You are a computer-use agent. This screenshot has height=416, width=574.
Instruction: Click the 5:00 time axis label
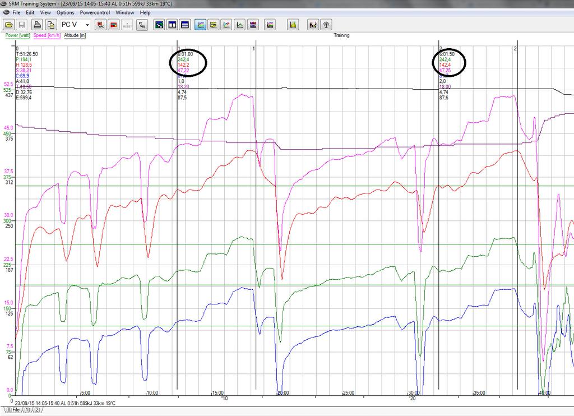[x=85, y=393]
